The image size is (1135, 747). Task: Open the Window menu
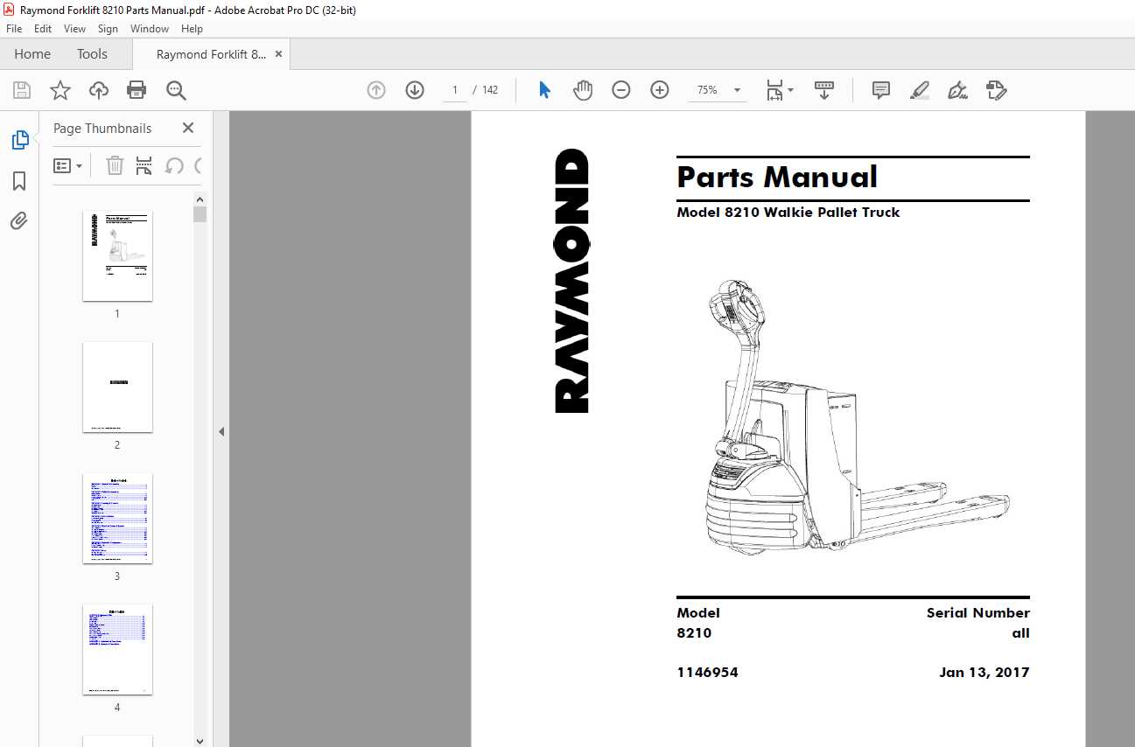pos(150,29)
